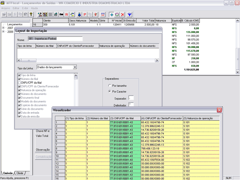Click the blue plus add-record icon
The height and width of the screenshot is (180, 240).
point(111,15)
